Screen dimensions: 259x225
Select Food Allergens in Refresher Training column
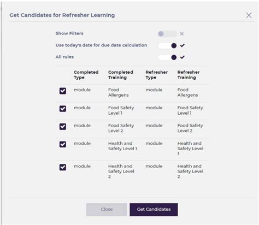pos(187,92)
